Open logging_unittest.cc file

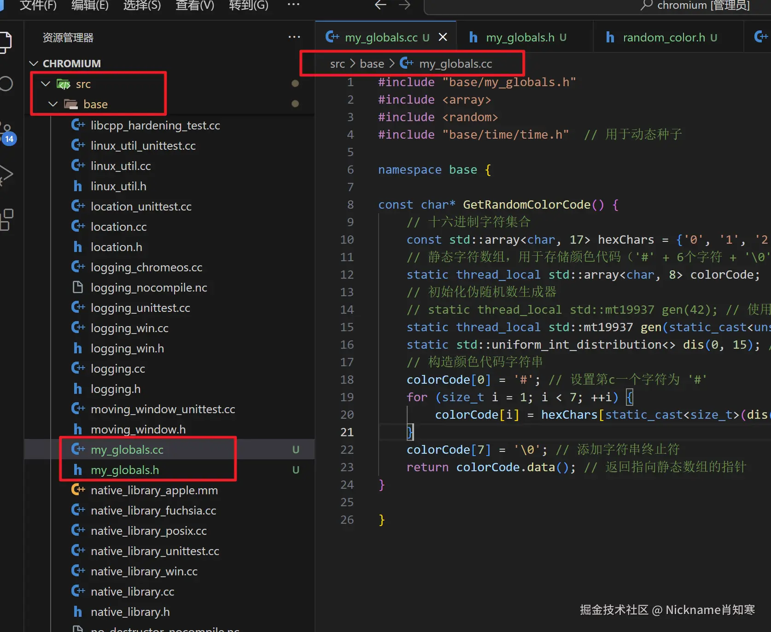pos(140,308)
